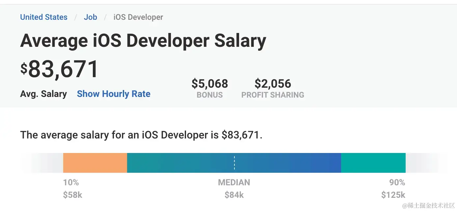Image resolution: width=457 pixels, height=211 pixels.
Task: Click 'Show Hourly Rate' to switch display
Action: click(114, 94)
